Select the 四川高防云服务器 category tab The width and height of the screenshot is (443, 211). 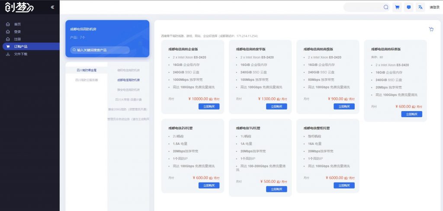click(x=87, y=80)
